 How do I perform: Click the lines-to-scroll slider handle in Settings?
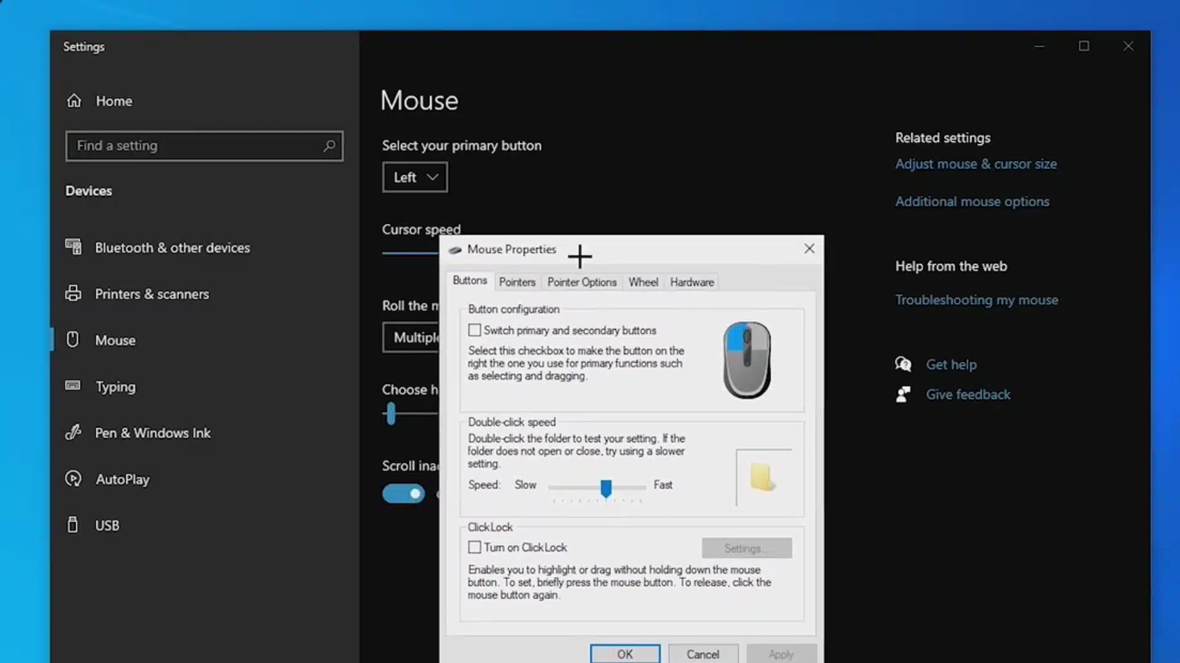pyautogui.click(x=391, y=414)
